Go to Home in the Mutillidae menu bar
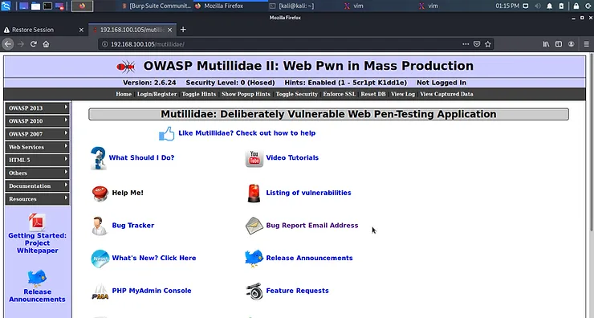 coord(124,94)
